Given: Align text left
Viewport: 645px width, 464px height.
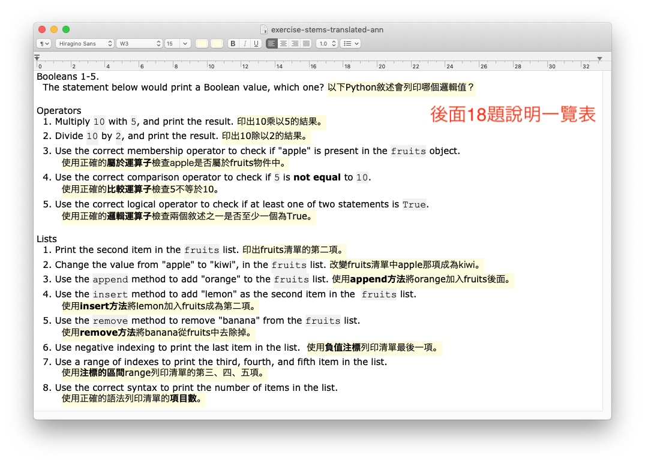Looking at the screenshot, I should pyautogui.click(x=272, y=44).
